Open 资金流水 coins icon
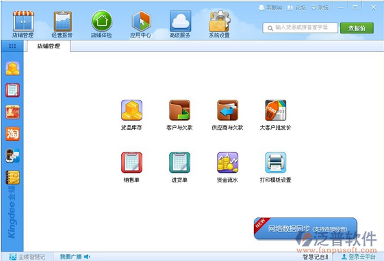 pos(227,163)
